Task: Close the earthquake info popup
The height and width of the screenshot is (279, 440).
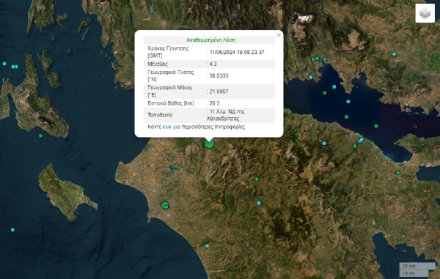Action: click(279, 35)
